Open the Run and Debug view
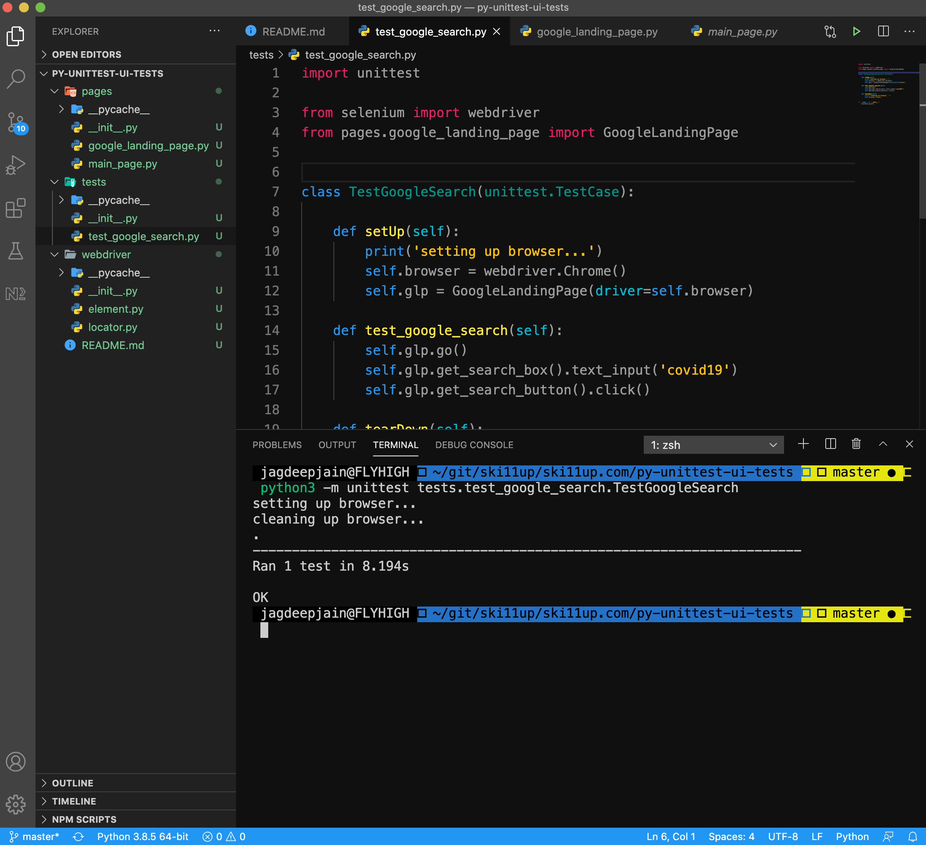The width and height of the screenshot is (926, 845). click(x=16, y=165)
